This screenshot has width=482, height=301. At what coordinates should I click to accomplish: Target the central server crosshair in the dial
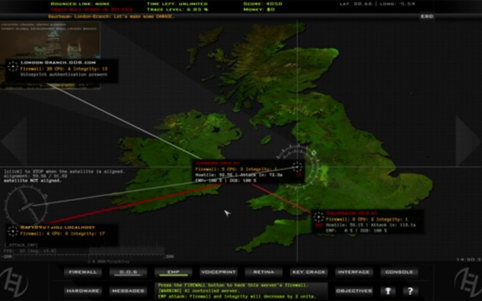pyautogui.click(x=297, y=167)
